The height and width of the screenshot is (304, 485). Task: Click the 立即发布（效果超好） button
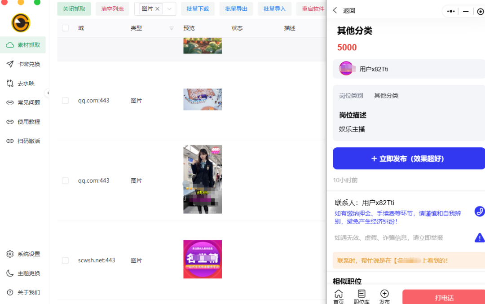(x=409, y=158)
